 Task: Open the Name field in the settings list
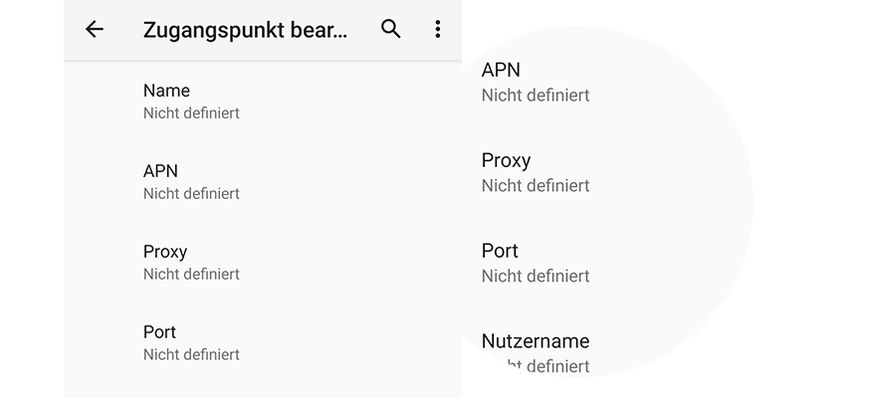pyautogui.click(x=166, y=91)
